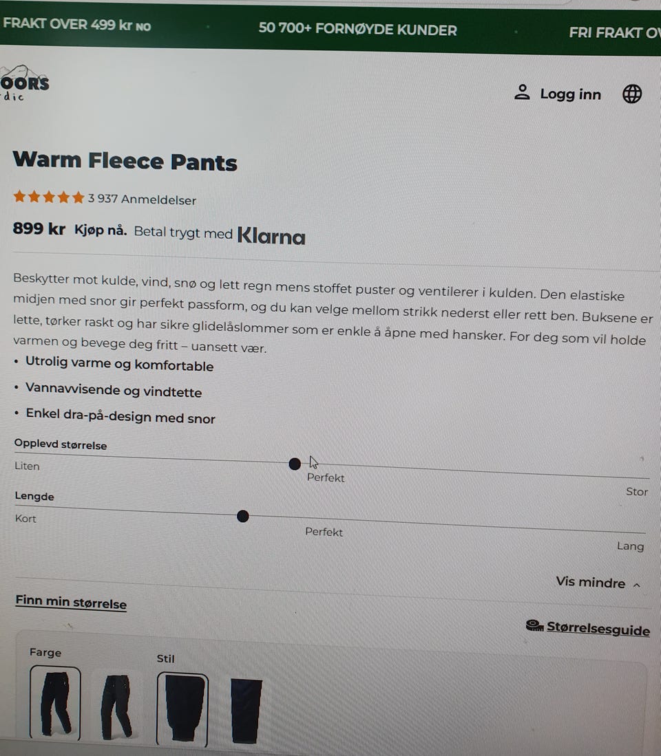Click the measuring tape icon beside Størrelsesguide

[x=534, y=625]
